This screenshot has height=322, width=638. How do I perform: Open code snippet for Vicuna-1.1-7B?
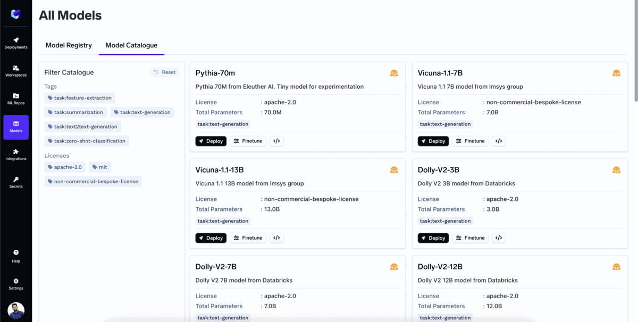(499, 141)
